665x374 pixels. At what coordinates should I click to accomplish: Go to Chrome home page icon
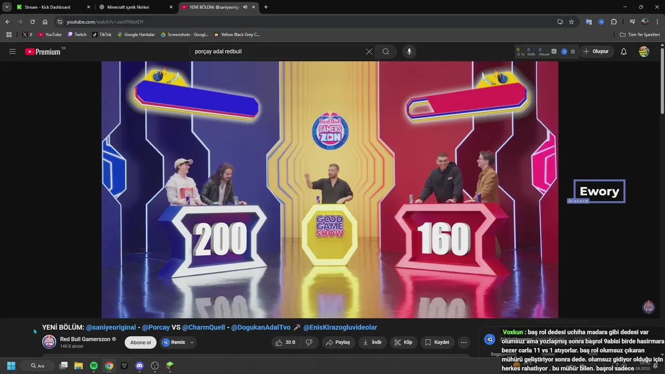point(45,22)
